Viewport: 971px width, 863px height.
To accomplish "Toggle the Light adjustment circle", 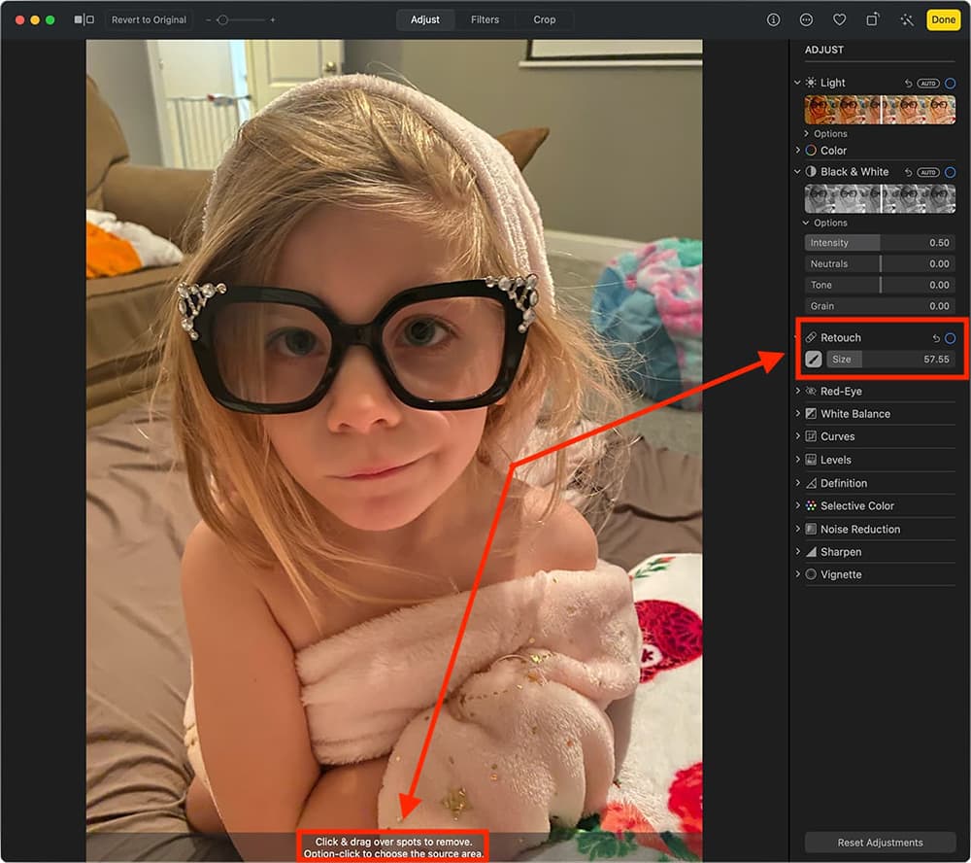I will tap(950, 84).
